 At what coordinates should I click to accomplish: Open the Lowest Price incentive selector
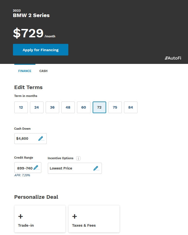75,168
